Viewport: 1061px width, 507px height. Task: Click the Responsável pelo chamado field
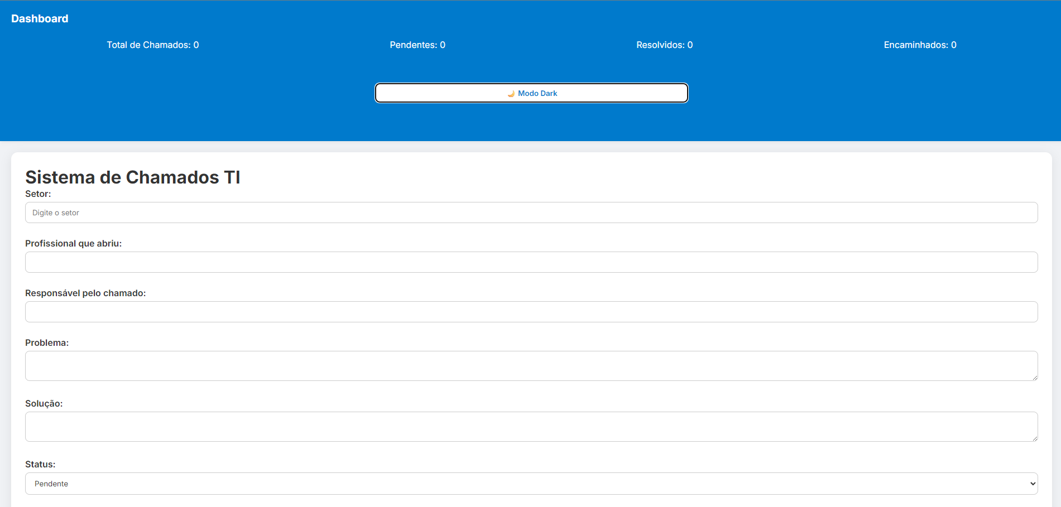pyautogui.click(x=530, y=312)
